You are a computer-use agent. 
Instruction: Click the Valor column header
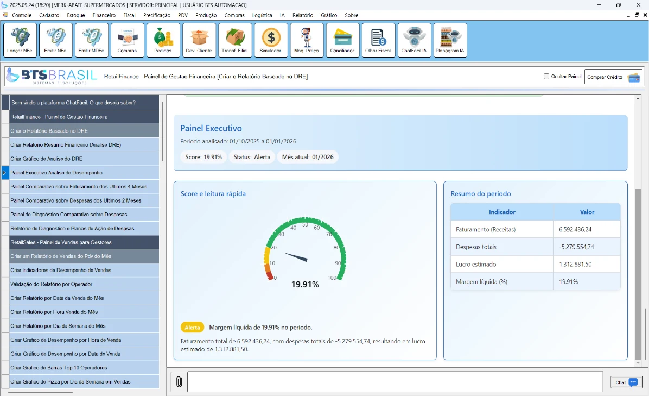click(587, 212)
